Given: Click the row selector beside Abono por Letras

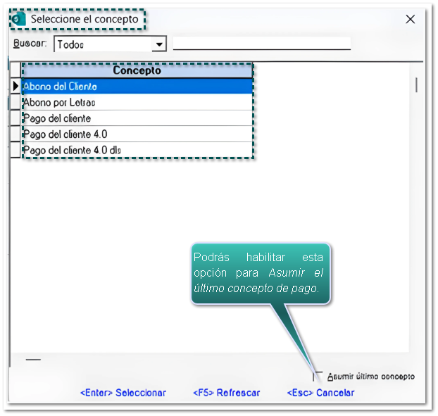Looking at the screenshot, I should [x=15, y=103].
